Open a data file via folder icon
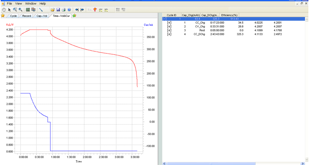This screenshot has width=310, height=165. (52, 9)
